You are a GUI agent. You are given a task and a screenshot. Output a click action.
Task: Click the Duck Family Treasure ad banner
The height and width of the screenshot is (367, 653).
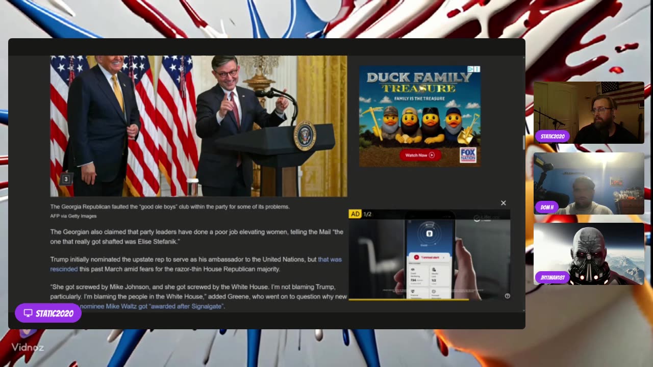420,116
